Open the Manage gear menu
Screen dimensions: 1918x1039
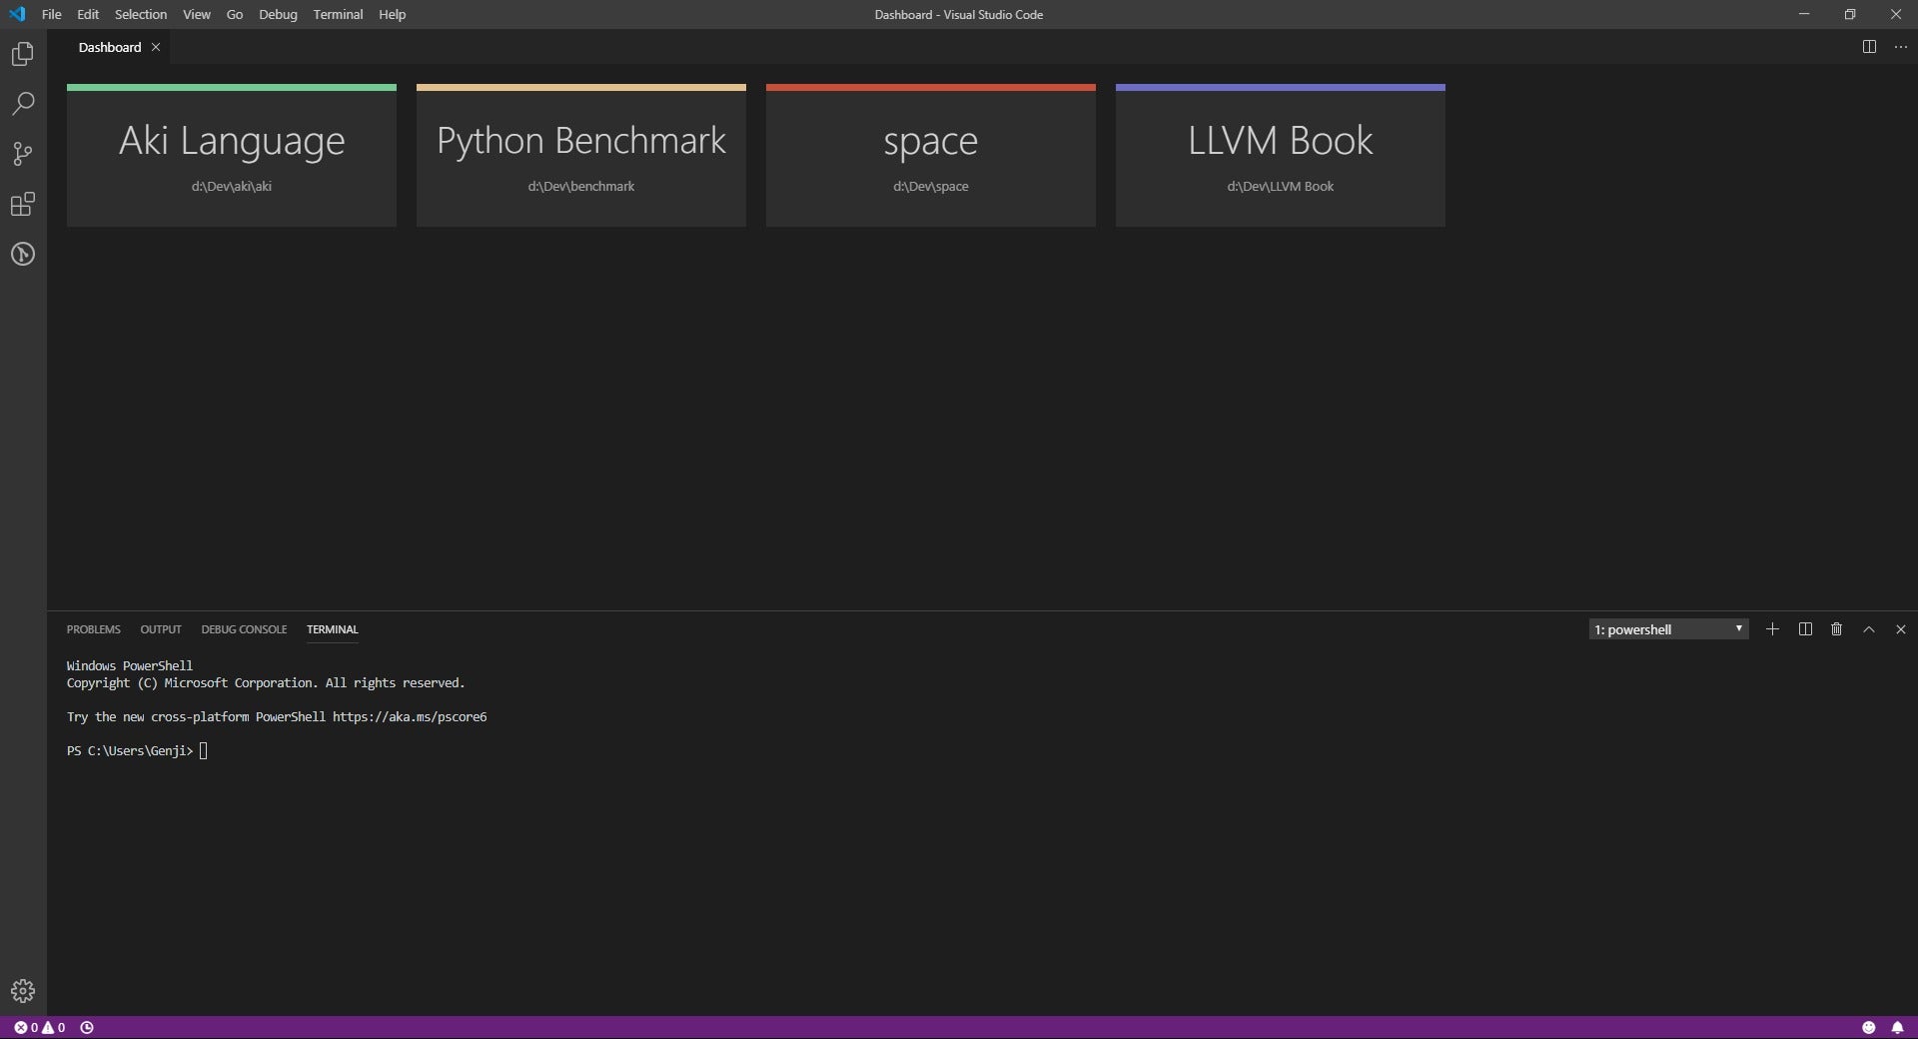click(x=22, y=991)
